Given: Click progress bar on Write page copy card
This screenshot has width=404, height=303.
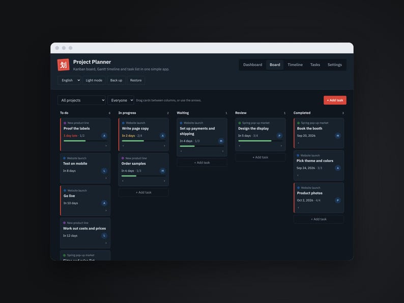Looking at the screenshot, I should click(144, 141).
